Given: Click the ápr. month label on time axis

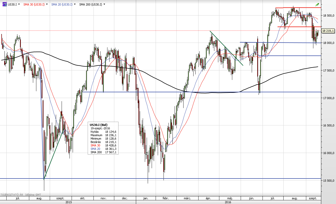Looking at the screenshot, I should click(x=208, y=198).
